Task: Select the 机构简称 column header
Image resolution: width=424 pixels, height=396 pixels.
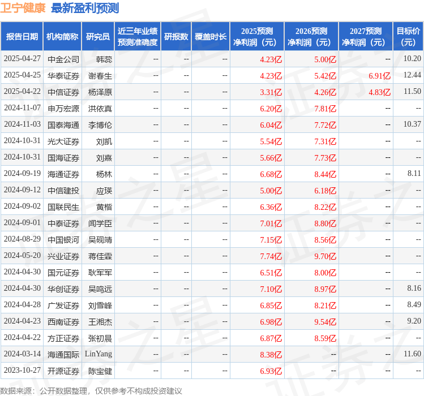Action: click(x=62, y=37)
